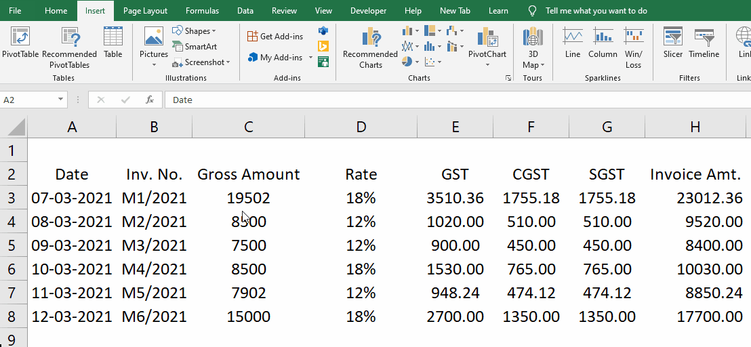Insert a Pie or Doughnut chart
The image size is (751, 347).
click(411, 62)
